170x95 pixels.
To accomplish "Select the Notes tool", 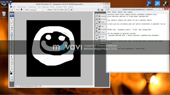I will tap(12, 62).
